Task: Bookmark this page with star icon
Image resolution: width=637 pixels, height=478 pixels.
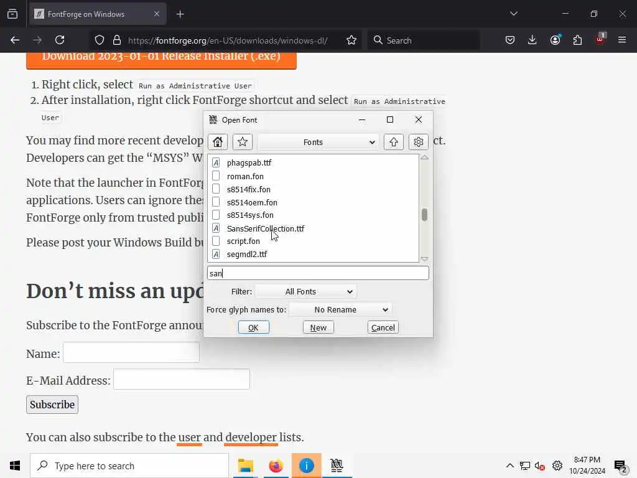Action: tap(351, 40)
